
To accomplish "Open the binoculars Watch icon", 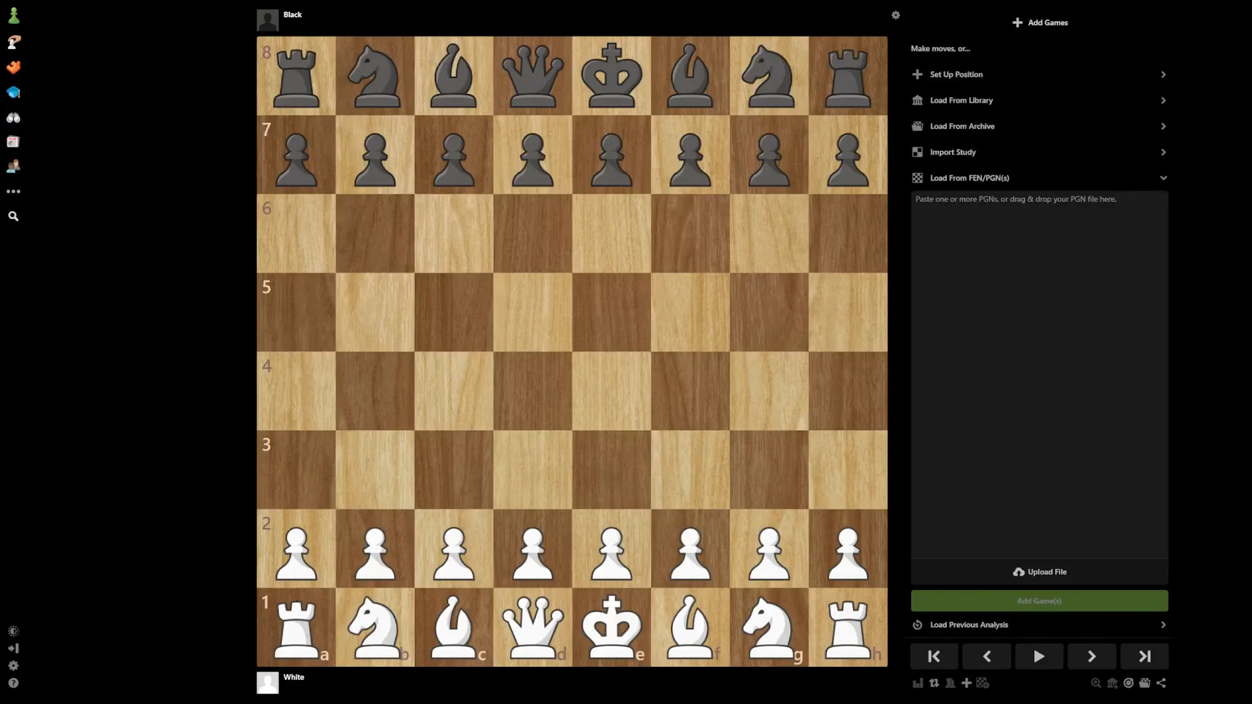I will (x=13, y=117).
